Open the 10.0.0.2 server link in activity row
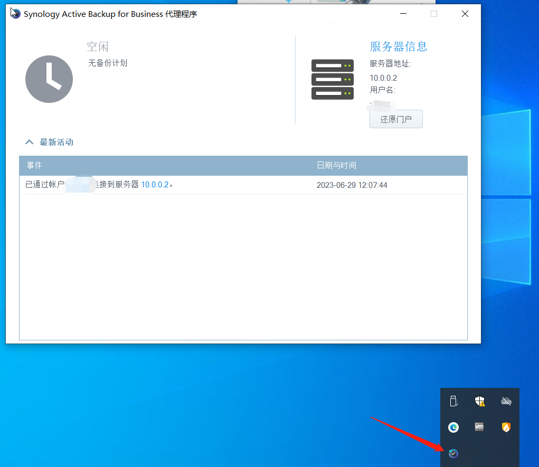Screen dimensions: 539x467 155,185
